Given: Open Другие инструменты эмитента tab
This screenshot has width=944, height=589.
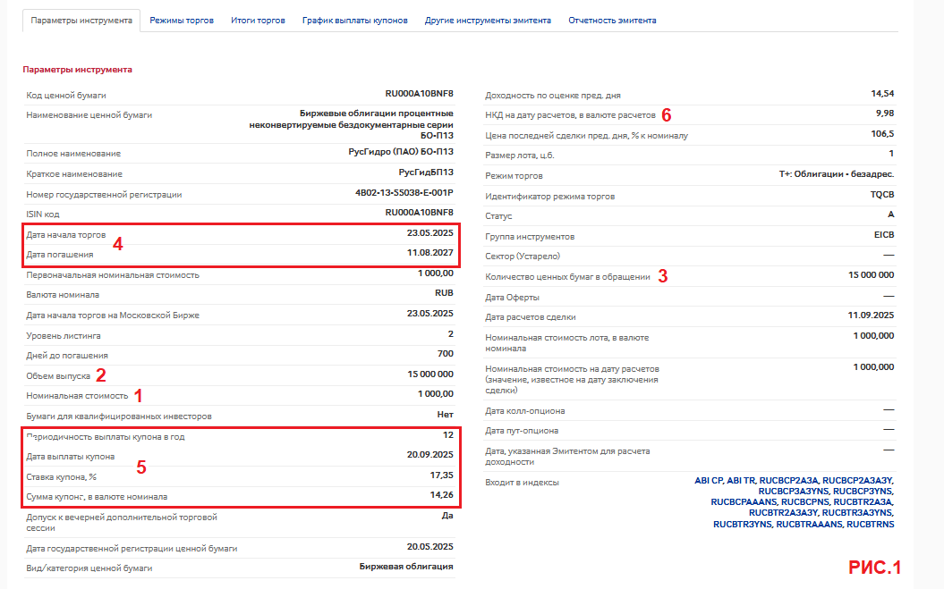Looking at the screenshot, I should tap(488, 21).
